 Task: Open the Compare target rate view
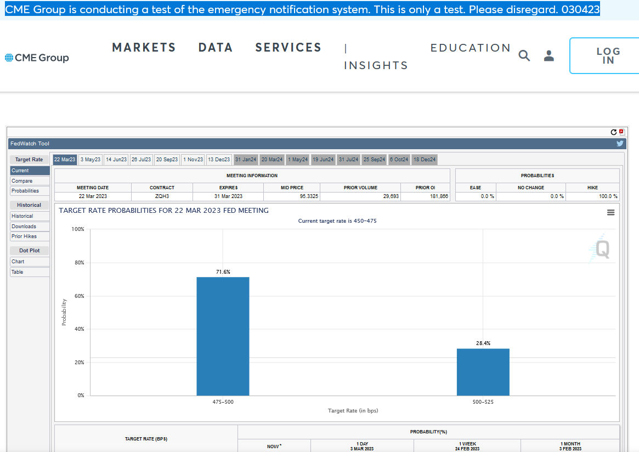click(x=30, y=180)
